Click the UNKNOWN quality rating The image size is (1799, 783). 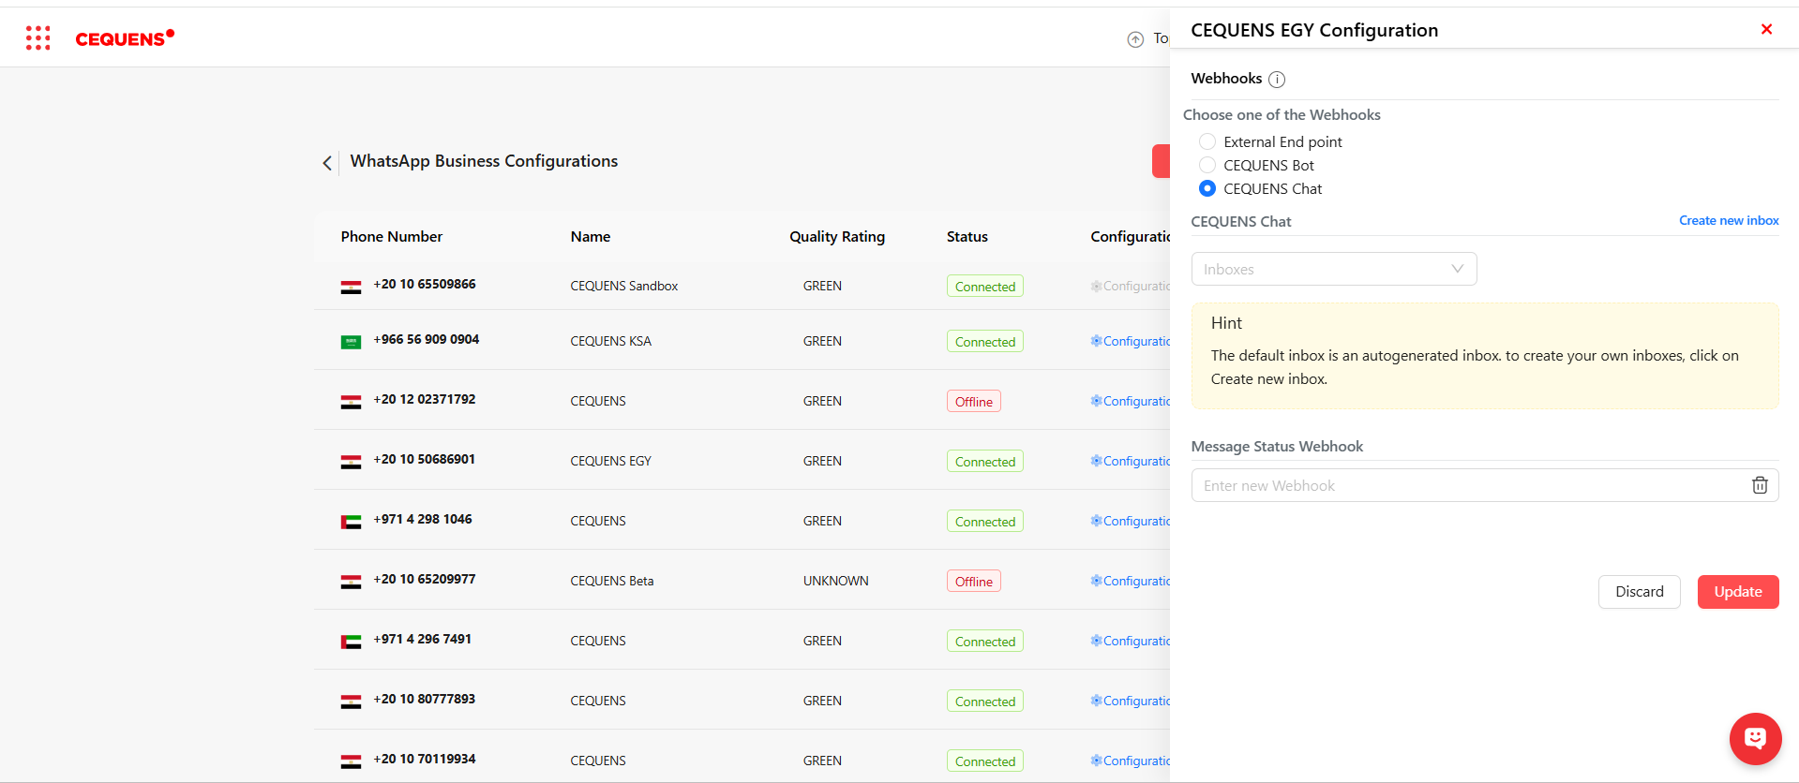click(x=836, y=582)
